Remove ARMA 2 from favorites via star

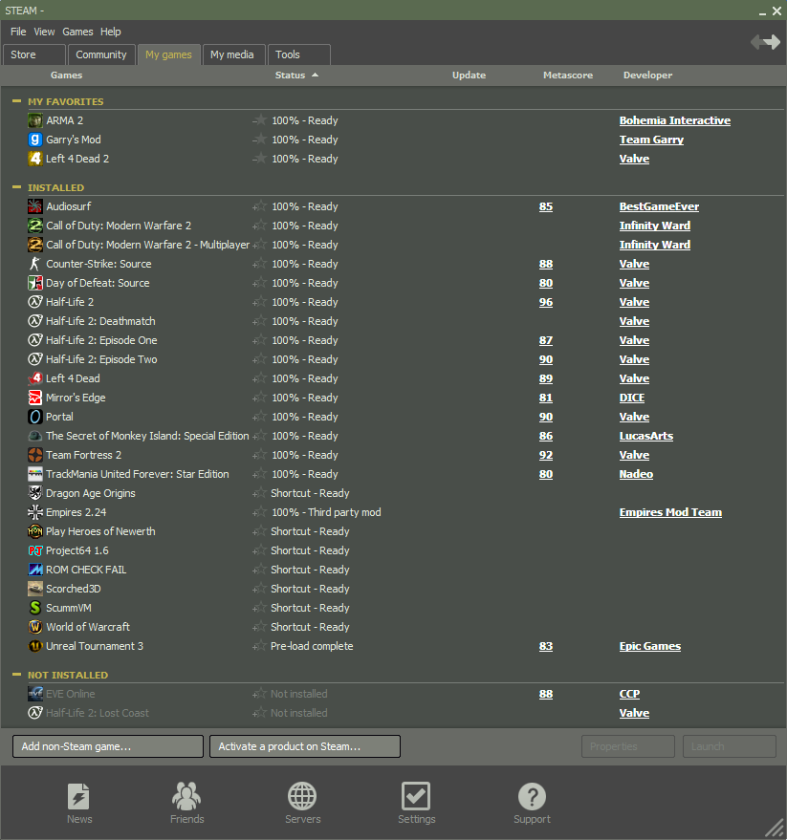click(x=259, y=120)
